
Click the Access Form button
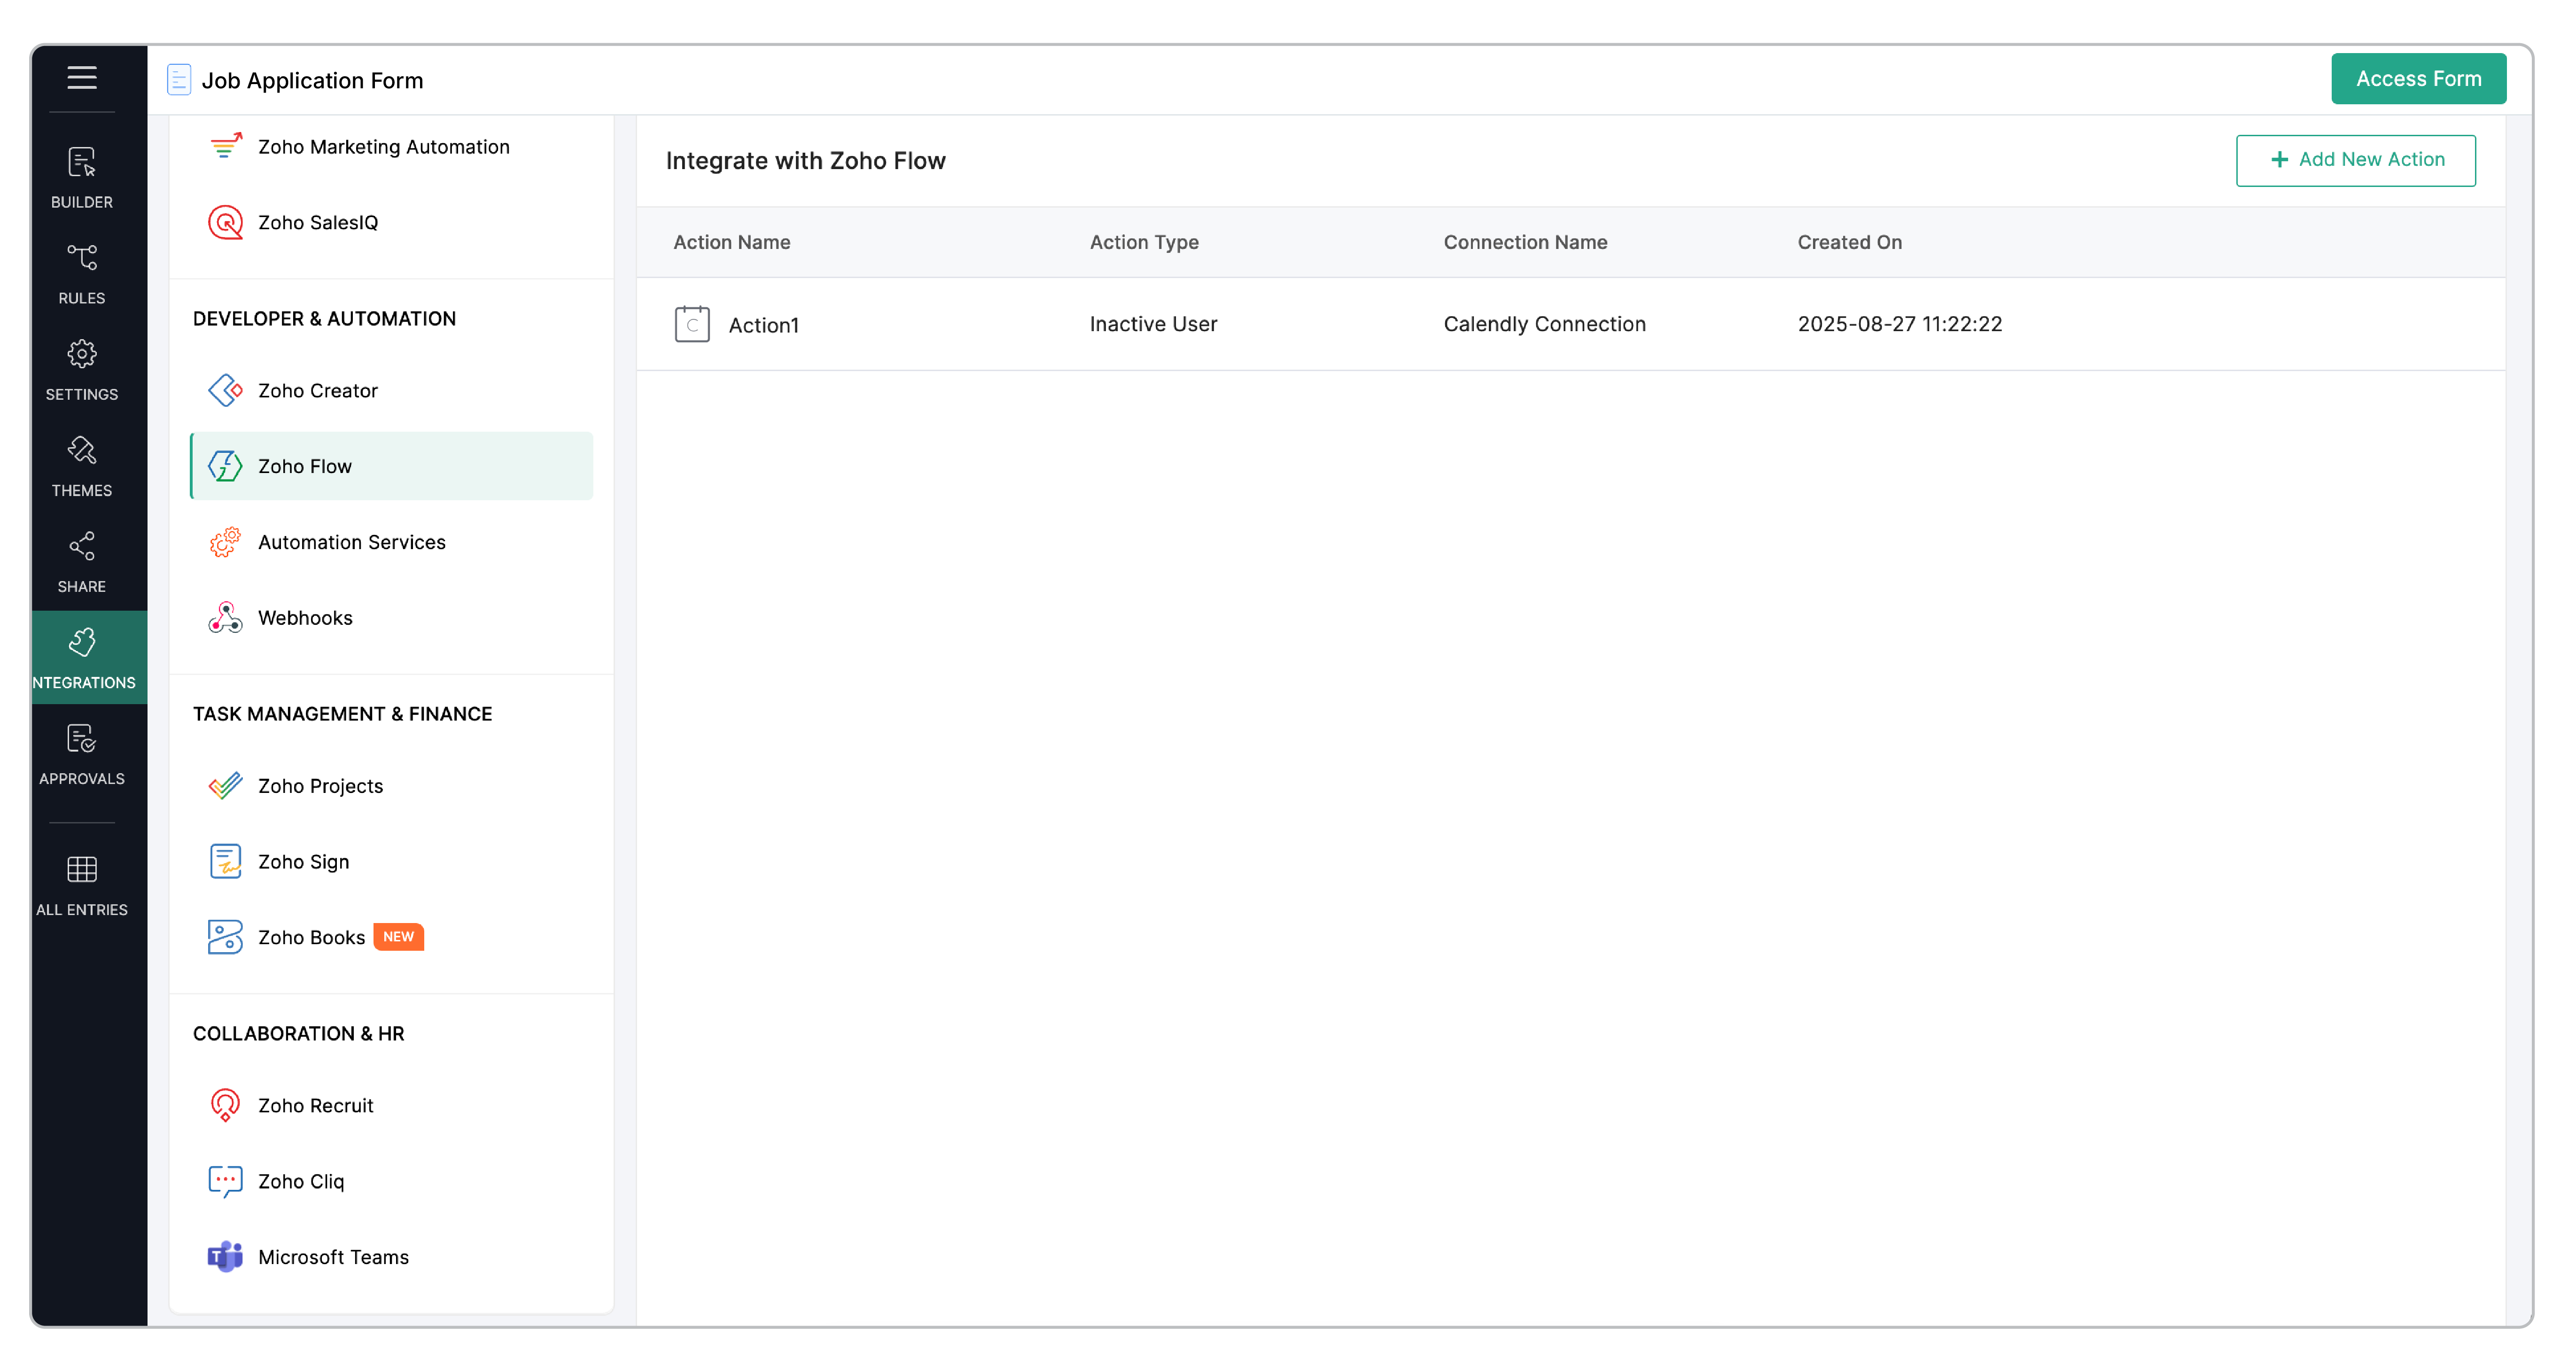point(2418,78)
